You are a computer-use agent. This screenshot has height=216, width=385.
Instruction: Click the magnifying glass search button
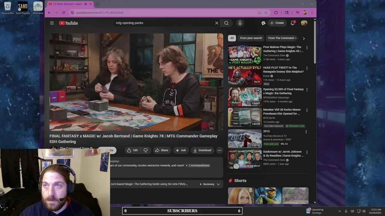coord(226,23)
